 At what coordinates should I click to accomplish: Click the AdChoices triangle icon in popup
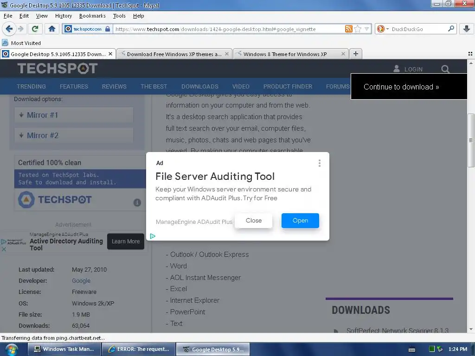click(x=153, y=236)
